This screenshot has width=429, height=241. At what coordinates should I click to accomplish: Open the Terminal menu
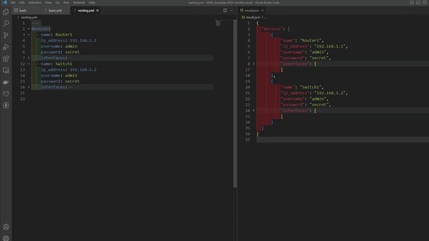point(79,3)
